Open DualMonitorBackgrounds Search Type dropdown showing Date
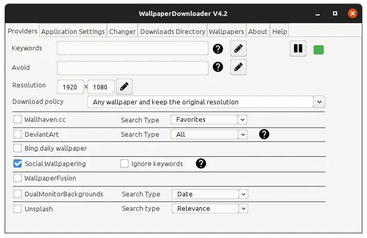The width and height of the screenshot is (367, 238). tap(210, 194)
